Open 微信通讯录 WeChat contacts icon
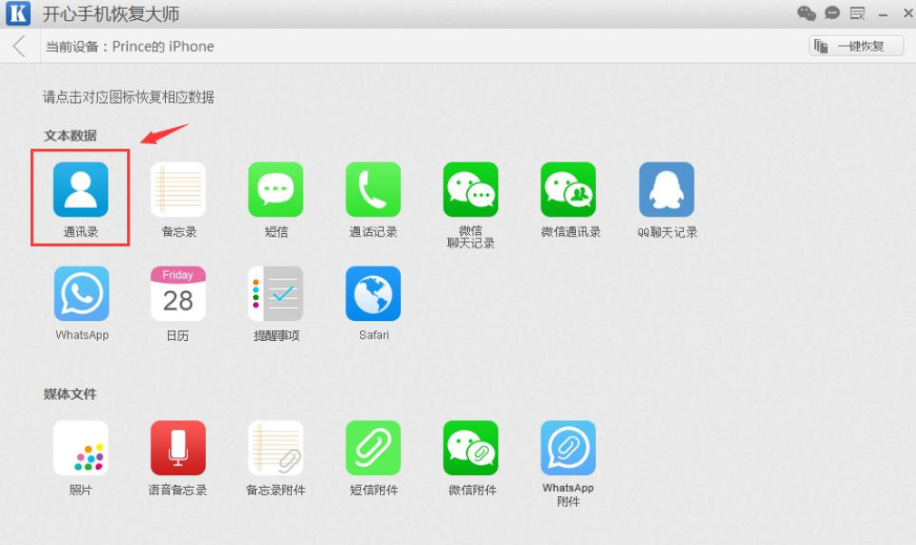The image size is (916, 545). click(x=569, y=190)
